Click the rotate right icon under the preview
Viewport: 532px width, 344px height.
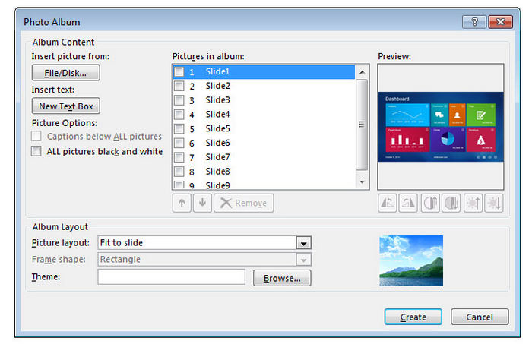pyautogui.click(x=408, y=203)
